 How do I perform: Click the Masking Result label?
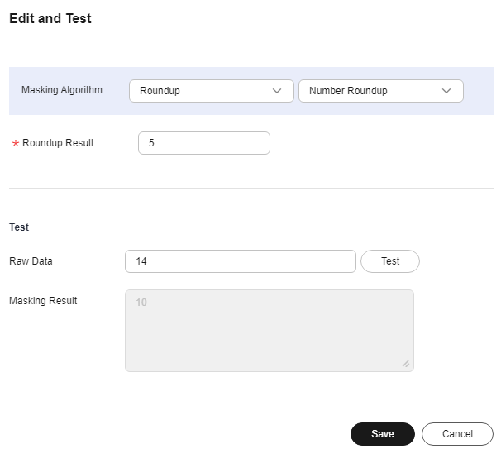click(43, 301)
